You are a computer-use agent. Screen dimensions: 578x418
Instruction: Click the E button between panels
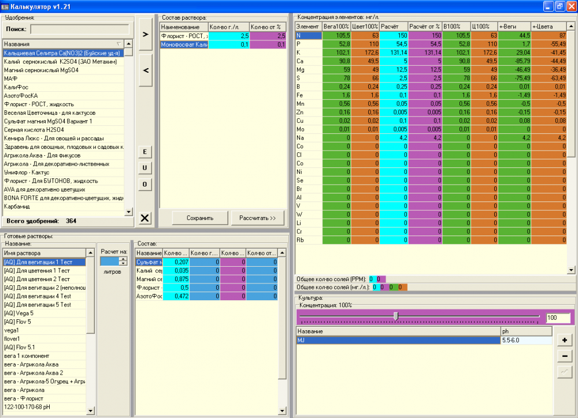[x=145, y=152]
